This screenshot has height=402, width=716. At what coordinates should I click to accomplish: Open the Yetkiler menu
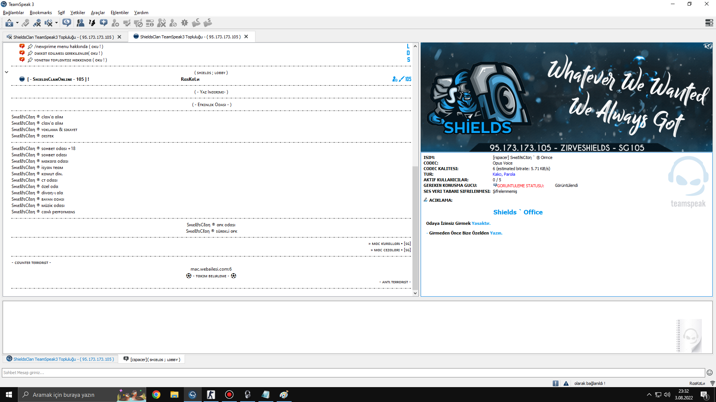78,13
